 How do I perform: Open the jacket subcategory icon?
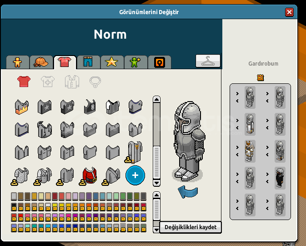tap(72, 82)
